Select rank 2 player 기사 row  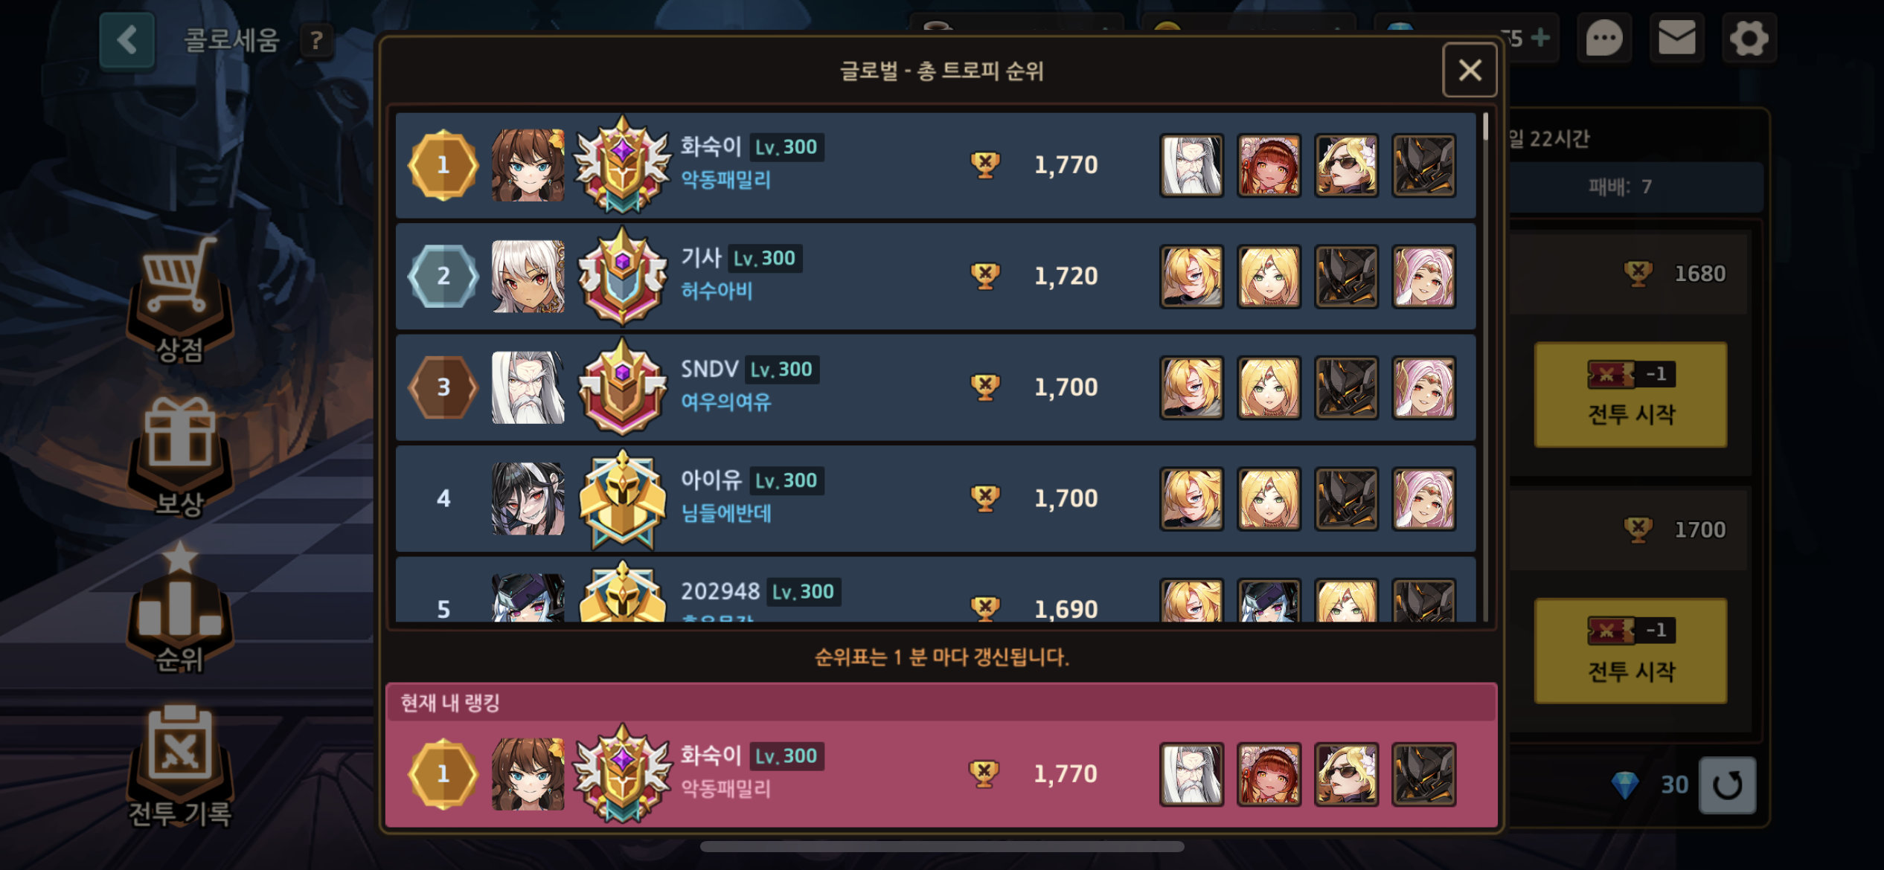coord(935,276)
